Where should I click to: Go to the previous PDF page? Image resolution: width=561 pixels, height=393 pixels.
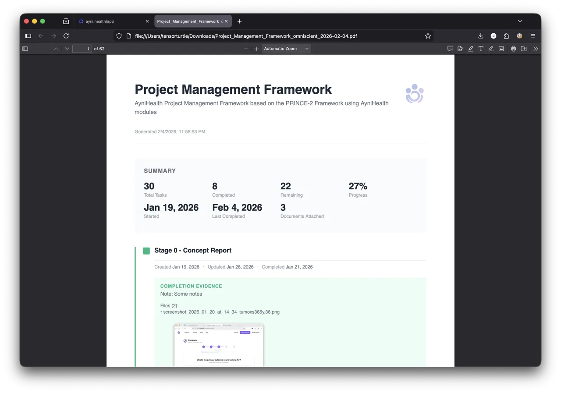56,49
